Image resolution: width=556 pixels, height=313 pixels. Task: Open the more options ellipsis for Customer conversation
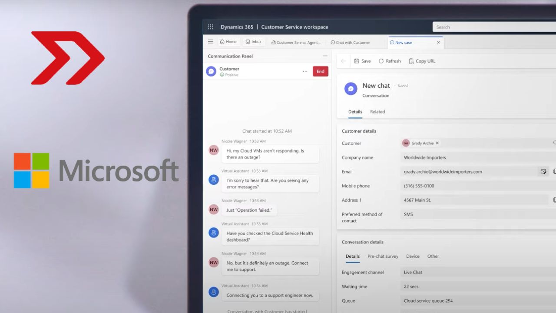point(305,72)
